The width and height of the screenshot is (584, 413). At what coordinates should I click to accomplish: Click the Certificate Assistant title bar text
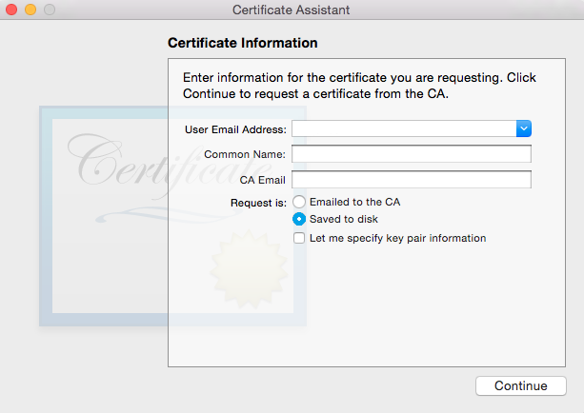[291, 10]
